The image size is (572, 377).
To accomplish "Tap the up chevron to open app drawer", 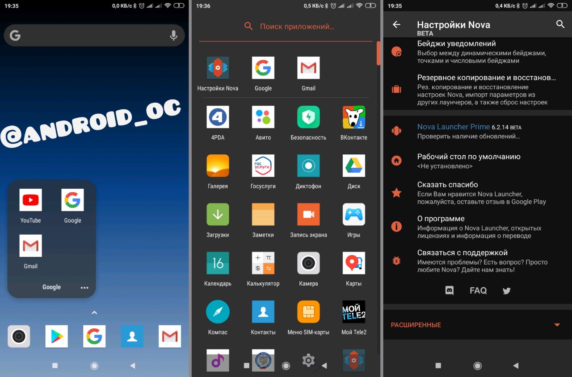I will coord(94,313).
